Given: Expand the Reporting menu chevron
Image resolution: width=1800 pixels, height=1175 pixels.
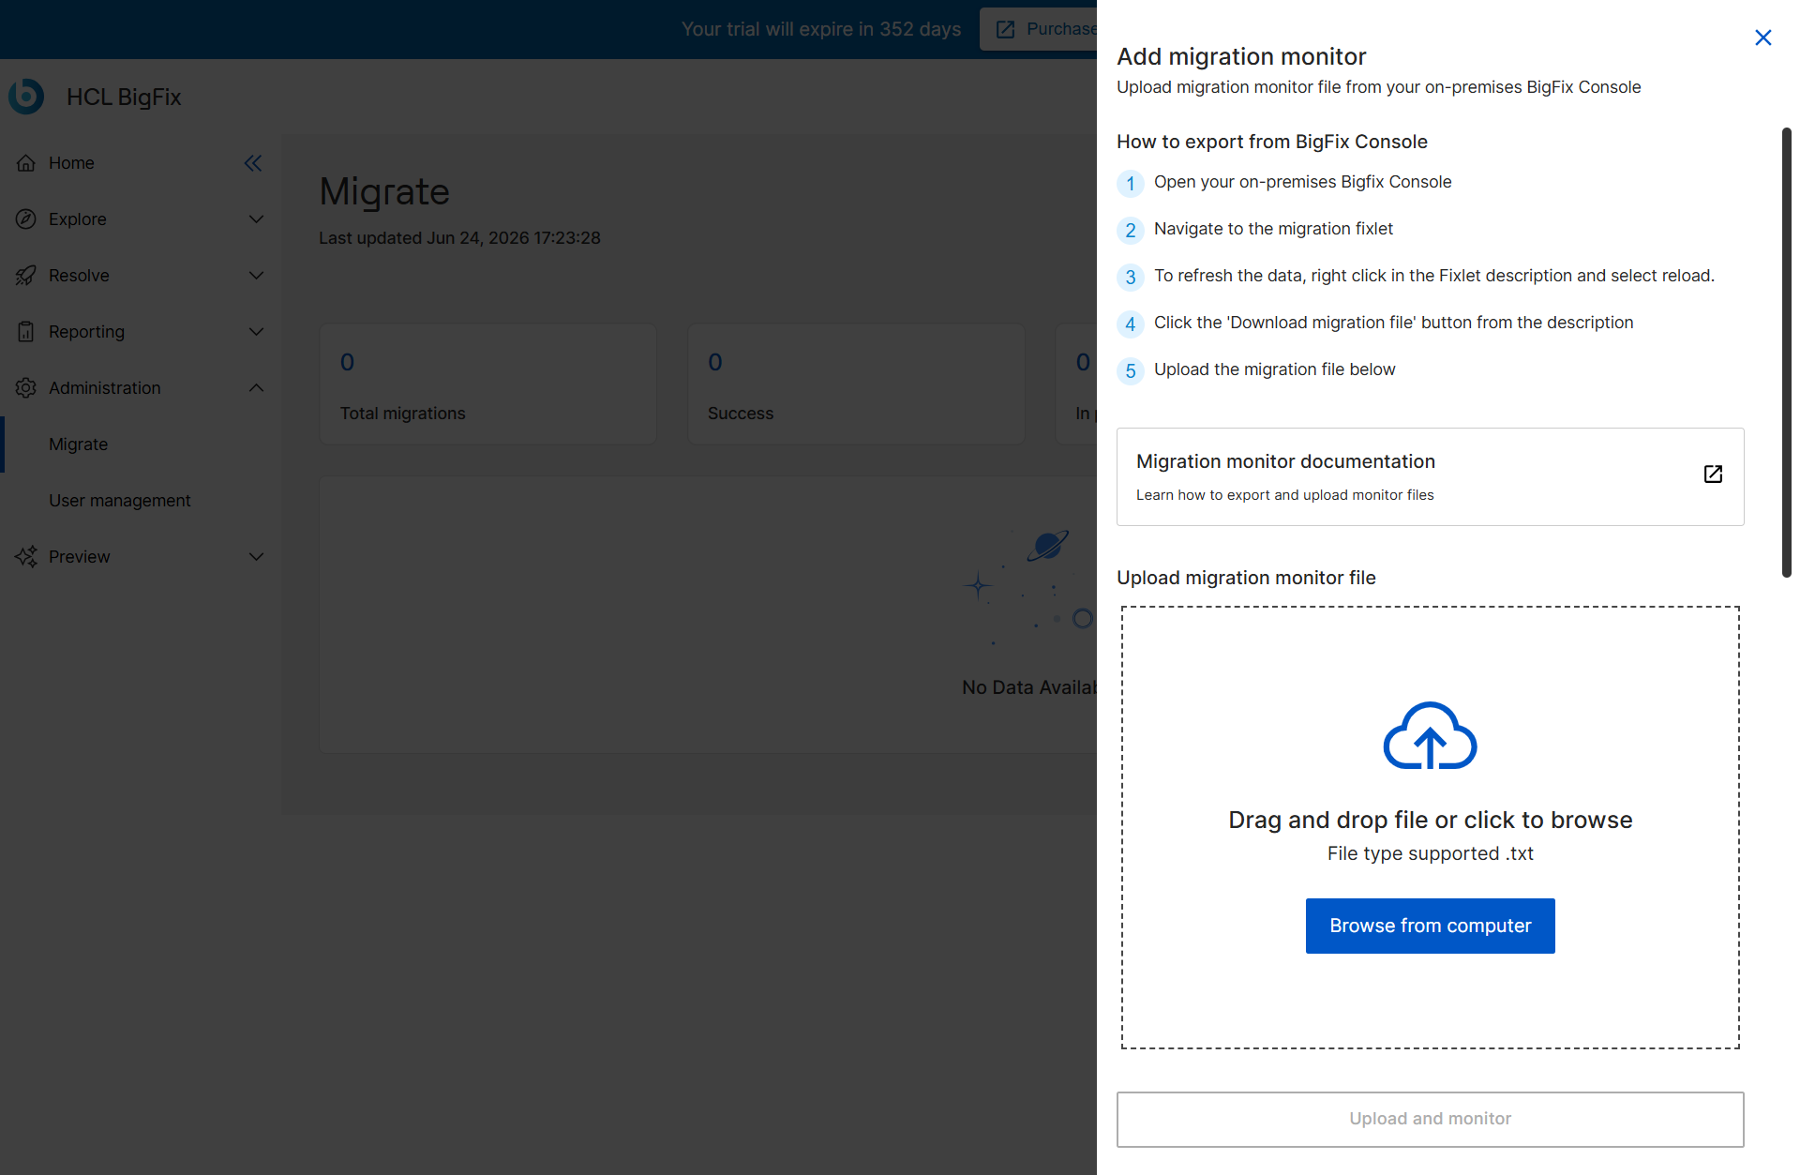Looking at the screenshot, I should [x=256, y=332].
